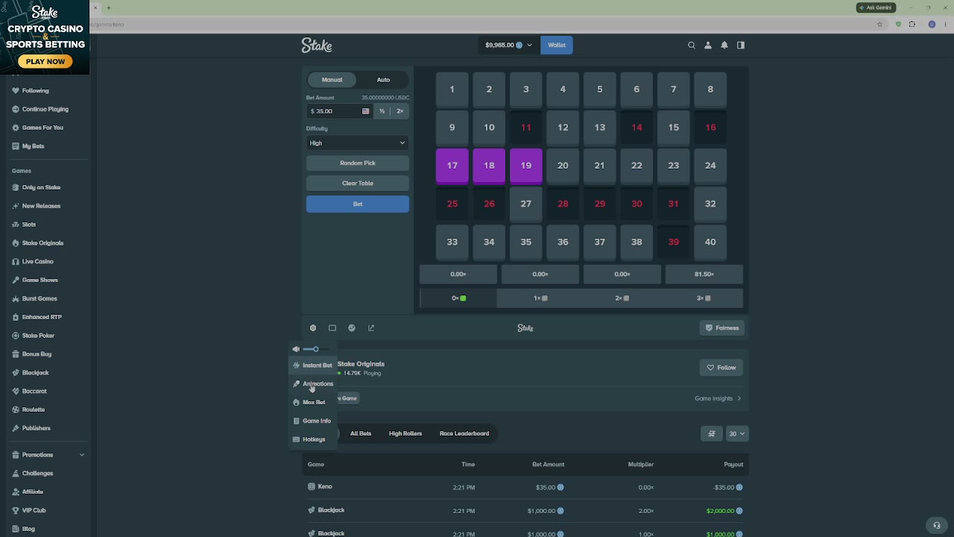Click the bet amount calculator icon

pyautogui.click(x=365, y=111)
